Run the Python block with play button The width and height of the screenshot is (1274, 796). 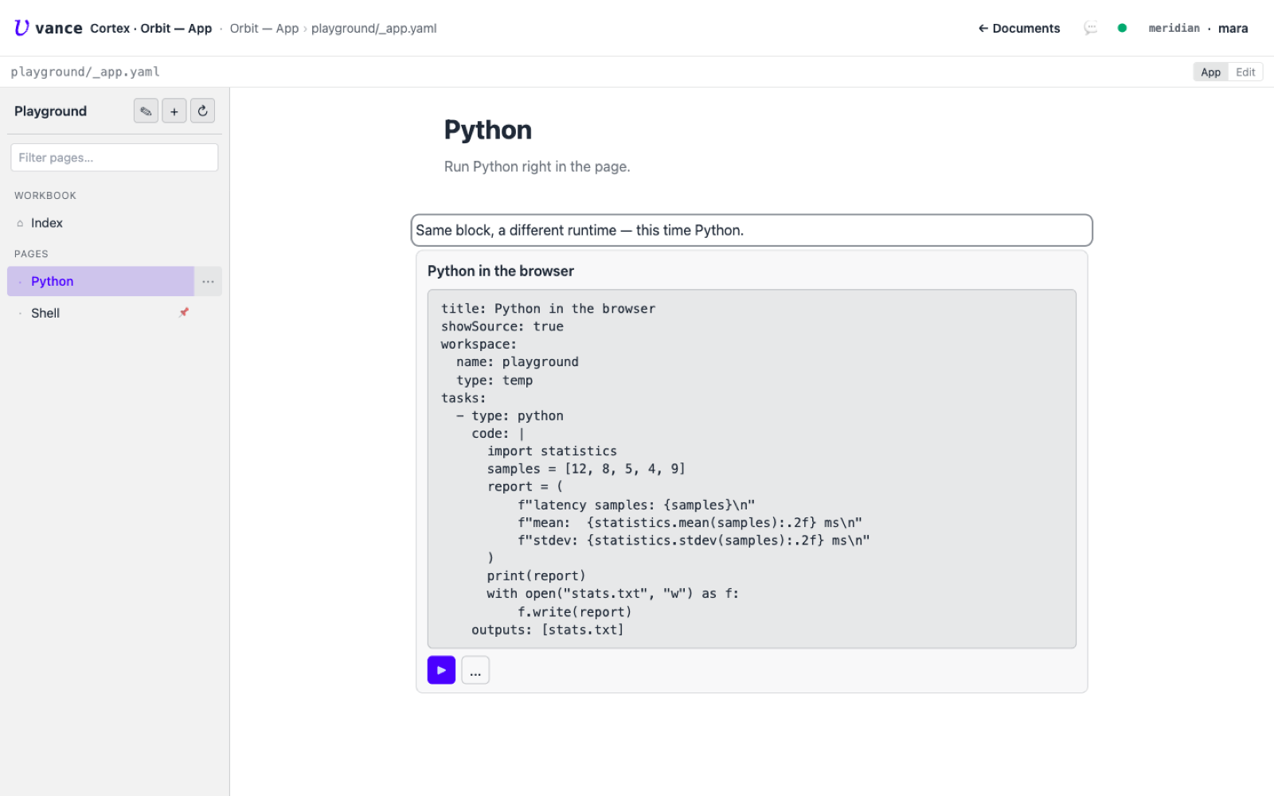tap(441, 670)
